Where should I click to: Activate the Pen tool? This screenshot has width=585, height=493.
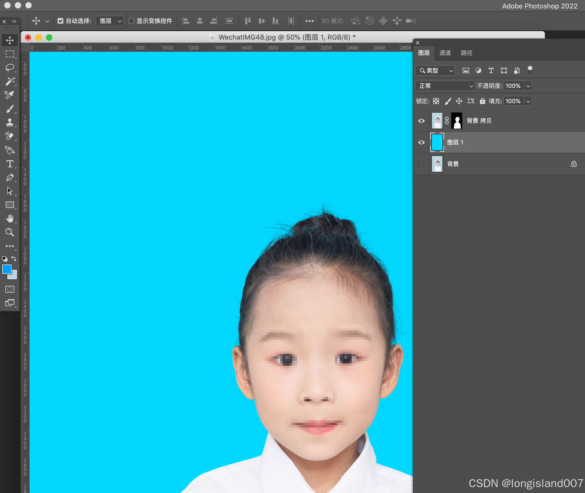pyautogui.click(x=10, y=177)
